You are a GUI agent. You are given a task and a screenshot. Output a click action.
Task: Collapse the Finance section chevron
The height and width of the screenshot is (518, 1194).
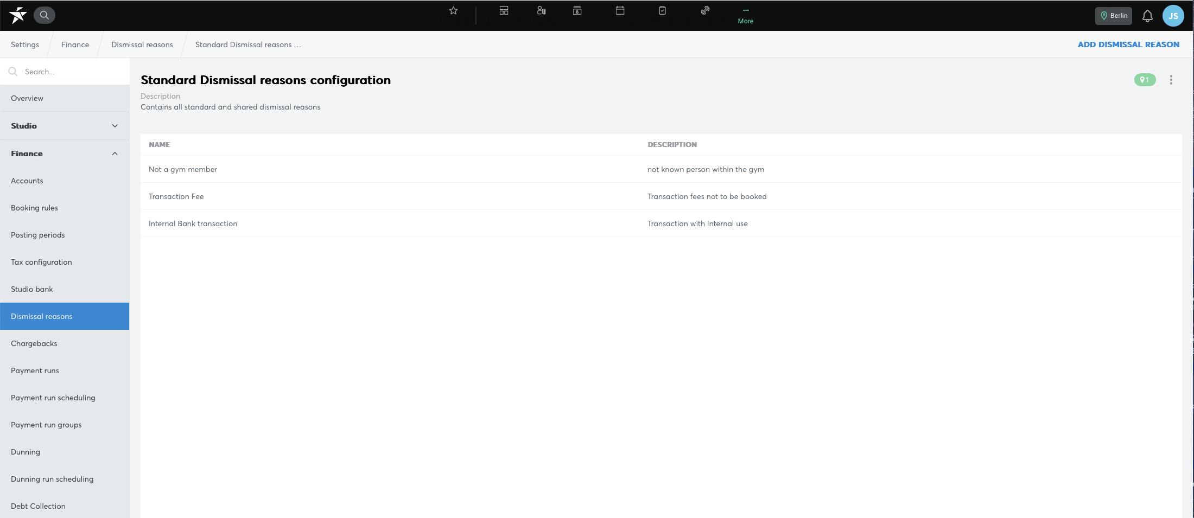(115, 154)
